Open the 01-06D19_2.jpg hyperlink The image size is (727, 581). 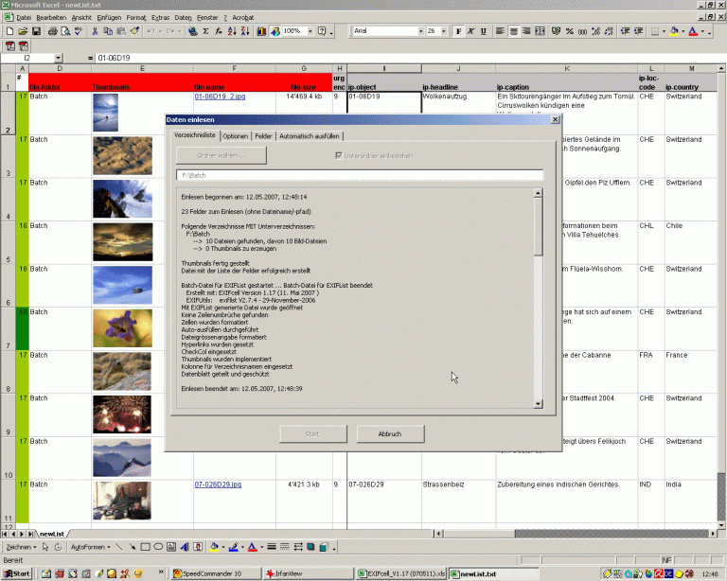[x=220, y=97]
